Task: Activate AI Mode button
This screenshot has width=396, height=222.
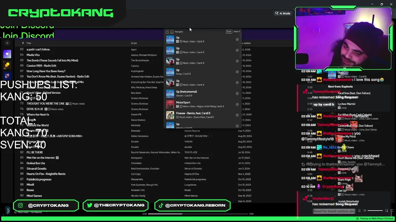Action: (283, 13)
